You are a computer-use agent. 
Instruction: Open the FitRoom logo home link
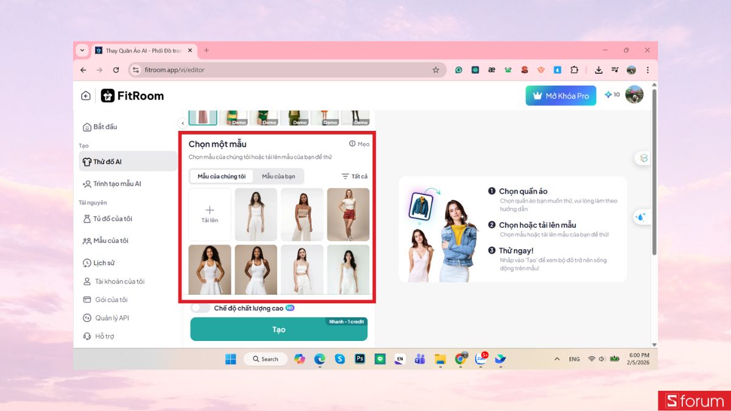[x=132, y=96]
